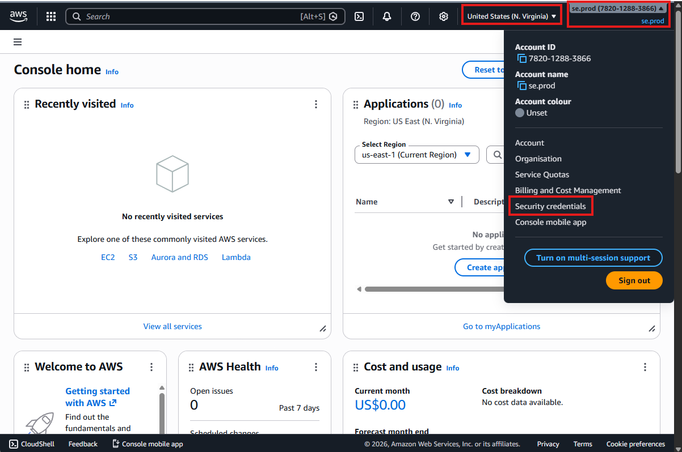682x452 pixels.
Task: Open the notifications bell
Action: (x=387, y=16)
